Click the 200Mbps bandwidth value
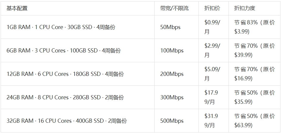282x134 pixels. (172, 74)
